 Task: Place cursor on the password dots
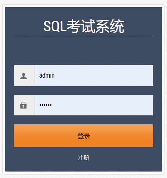pos(46,105)
